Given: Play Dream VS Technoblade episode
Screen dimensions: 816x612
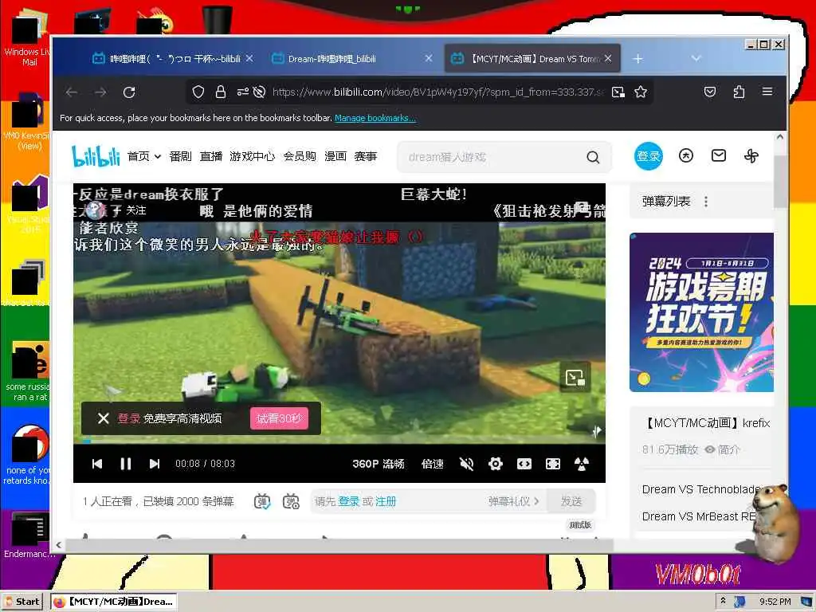Looking at the screenshot, I should click(701, 489).
